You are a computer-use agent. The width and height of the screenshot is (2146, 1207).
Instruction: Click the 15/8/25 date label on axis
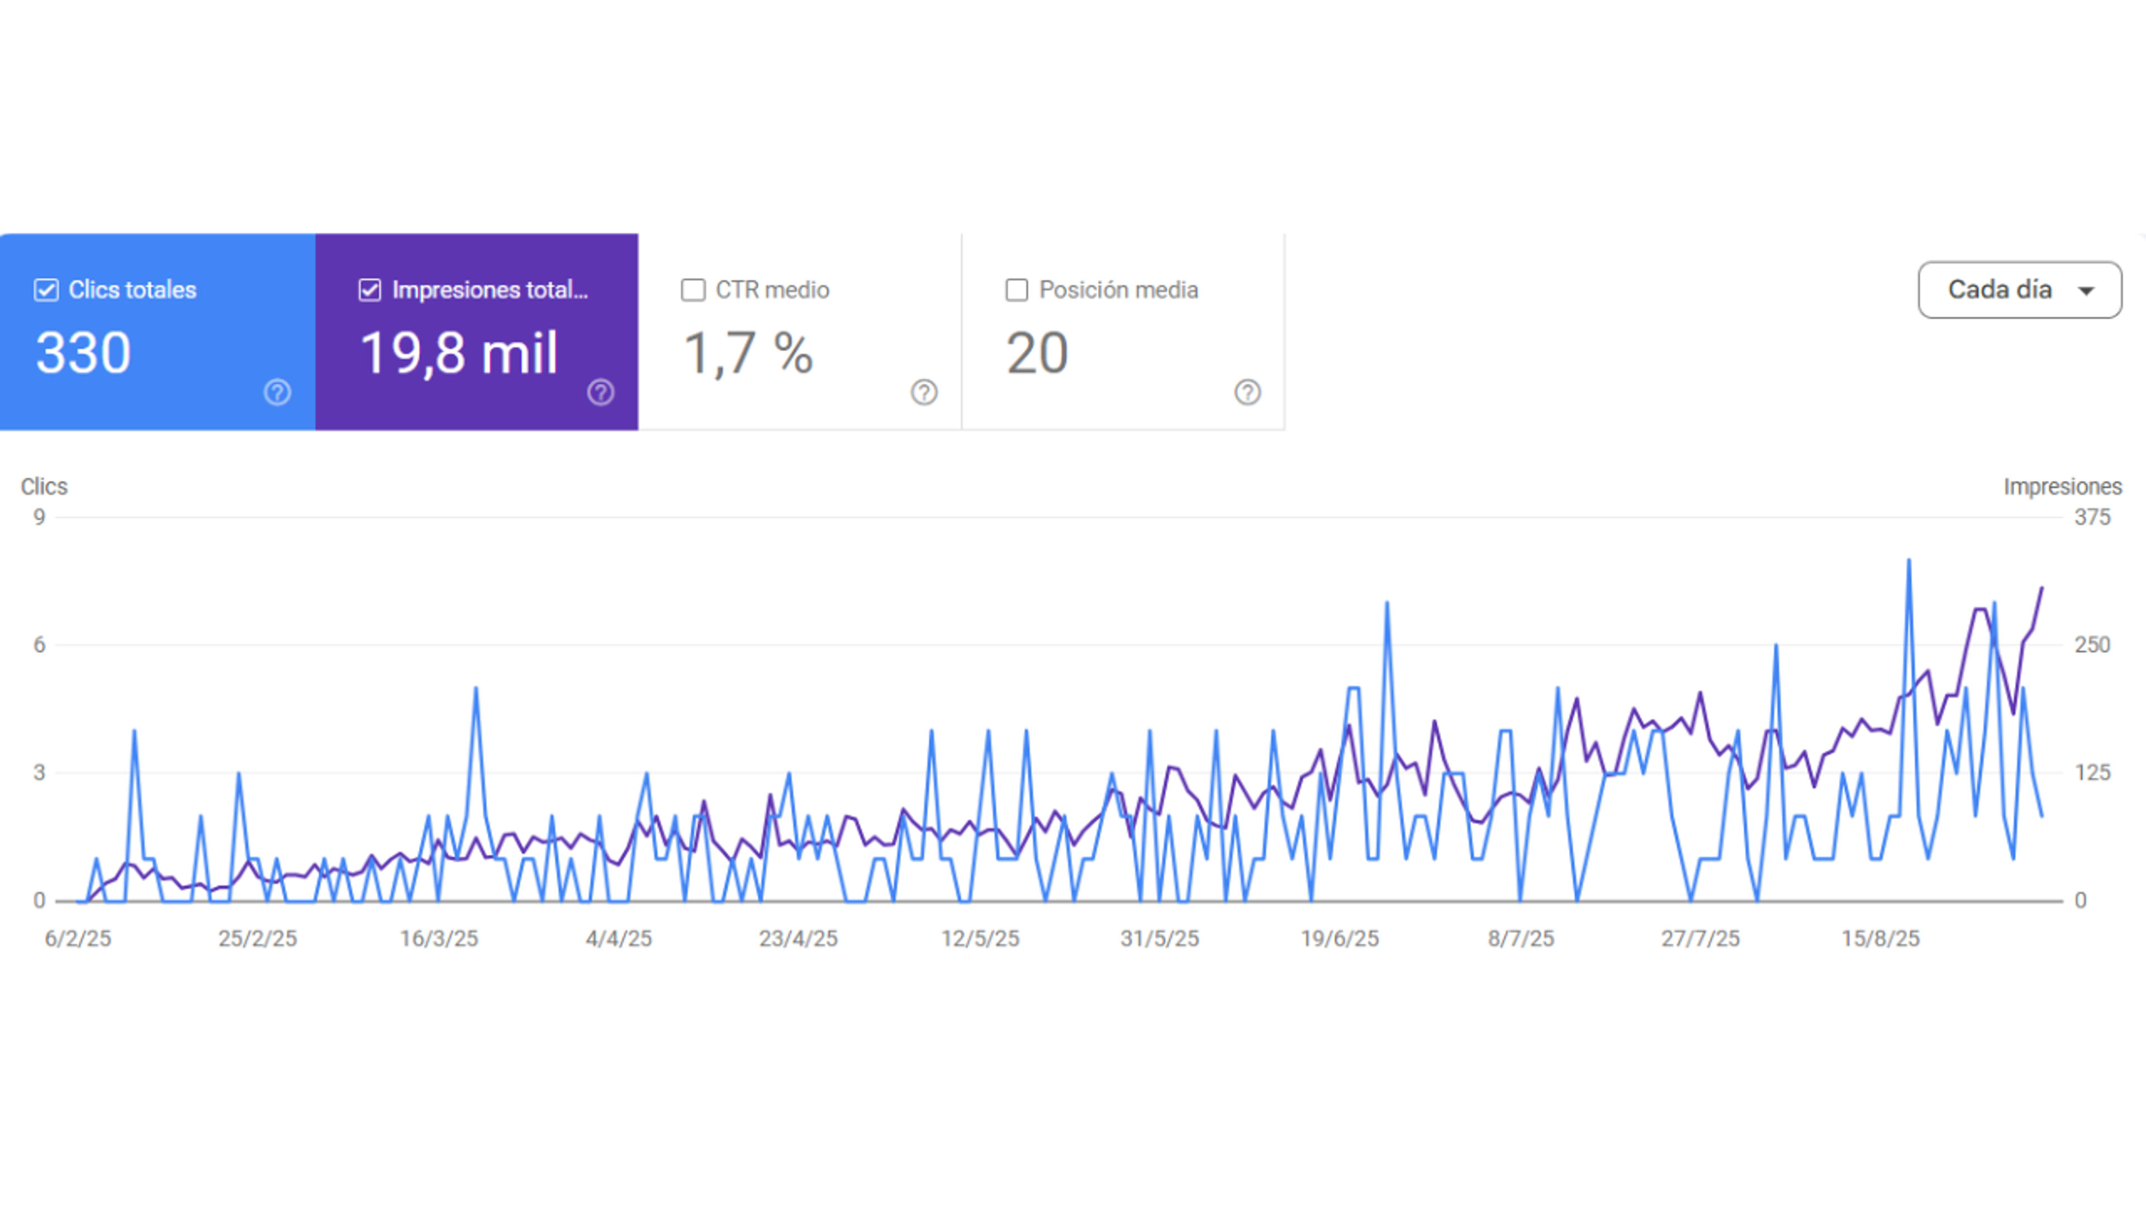point(1880,939)
